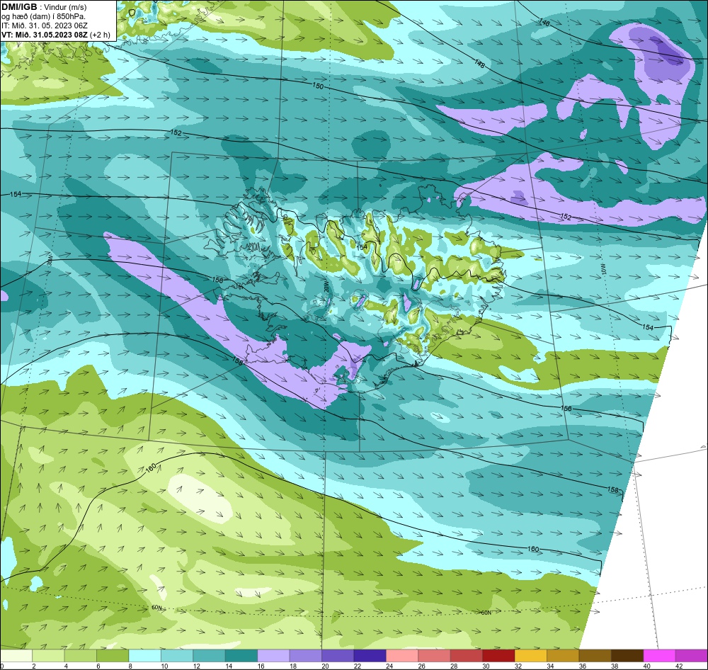Select the olive green 6–8 m/s swatch
This screenshot has width=708, height=670.
pyautogui.click(x=113, y=656)
